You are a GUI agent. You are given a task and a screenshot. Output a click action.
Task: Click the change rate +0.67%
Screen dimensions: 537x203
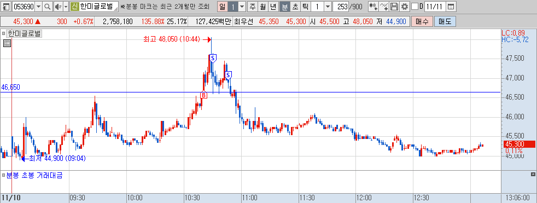[83, 21]
